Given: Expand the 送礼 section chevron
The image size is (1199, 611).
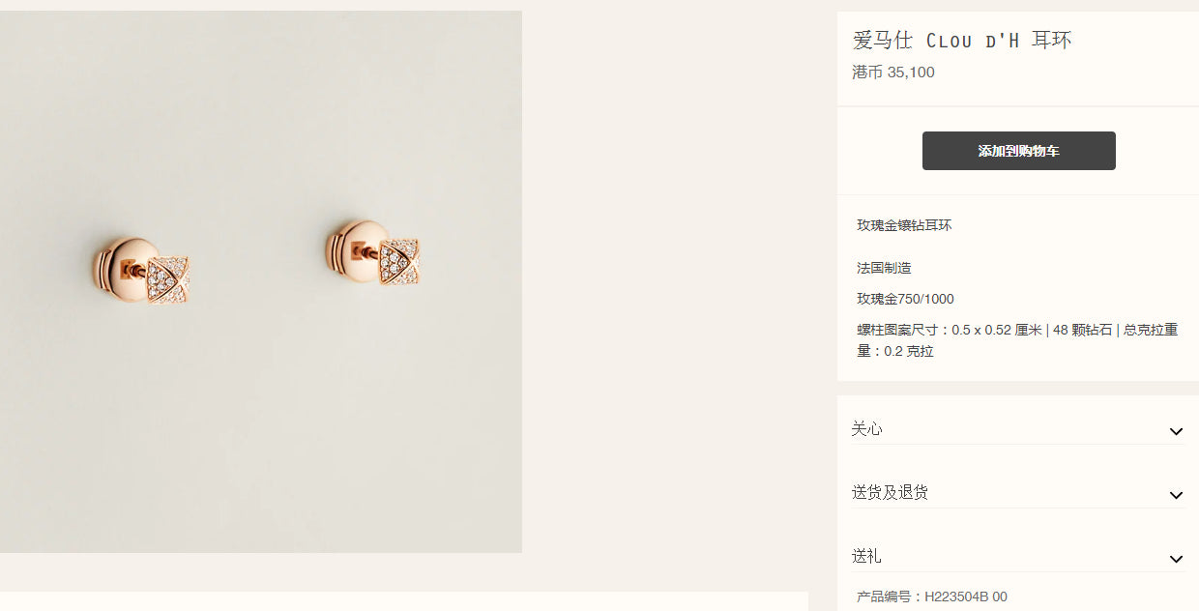Looking at the screenshot, I should click(1176, 559).
